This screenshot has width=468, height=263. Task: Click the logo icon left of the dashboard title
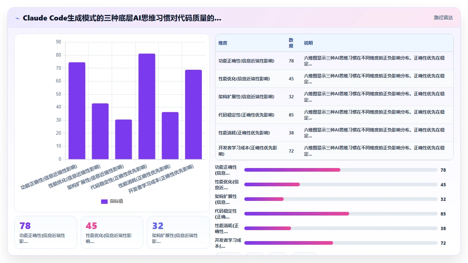18,18
